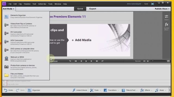Open the Effects panel in action bar
The height and width of the screenshot is (97, 174).
tap(146, 90)
